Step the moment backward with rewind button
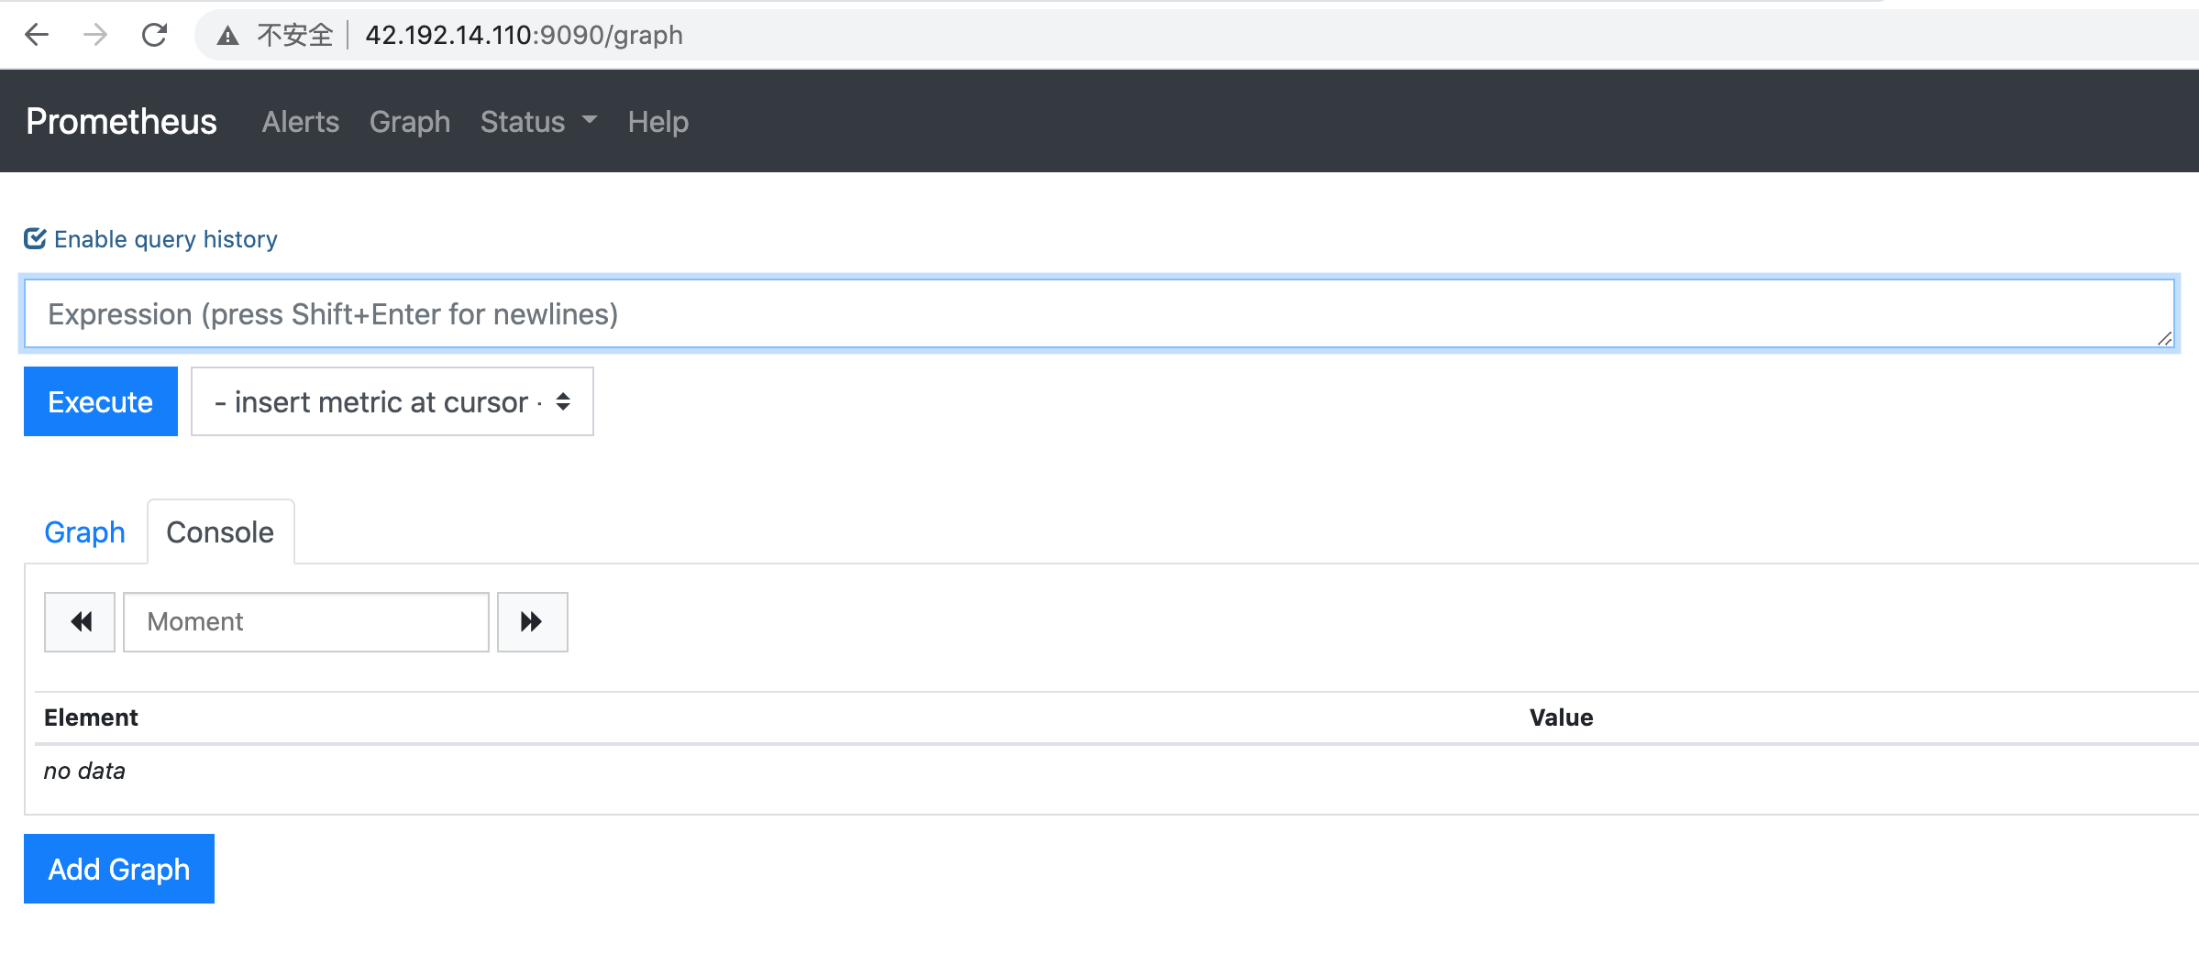This screenshot has height=964, width=2199. (x=80, y=622)
